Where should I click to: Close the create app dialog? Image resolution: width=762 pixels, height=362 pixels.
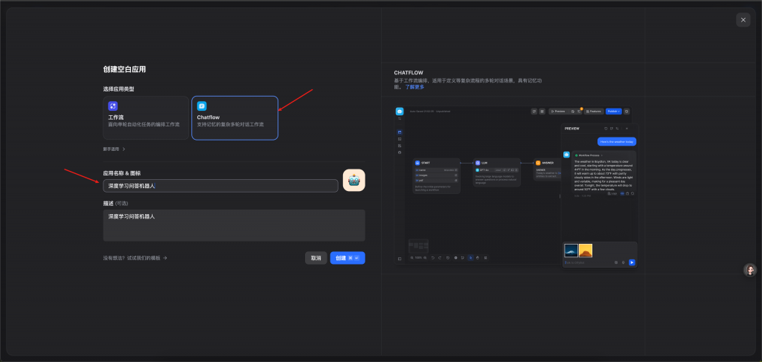coord(743,20)
